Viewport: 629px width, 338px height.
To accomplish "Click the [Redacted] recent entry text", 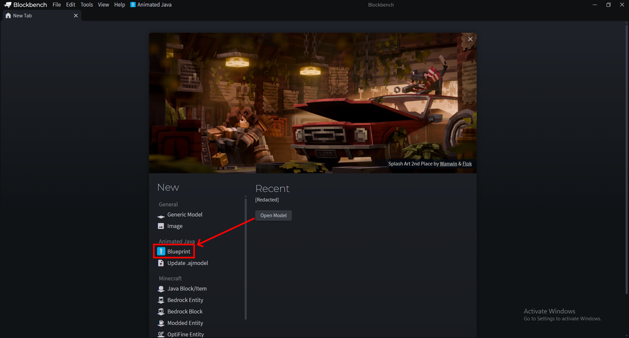I will point(267,200).
